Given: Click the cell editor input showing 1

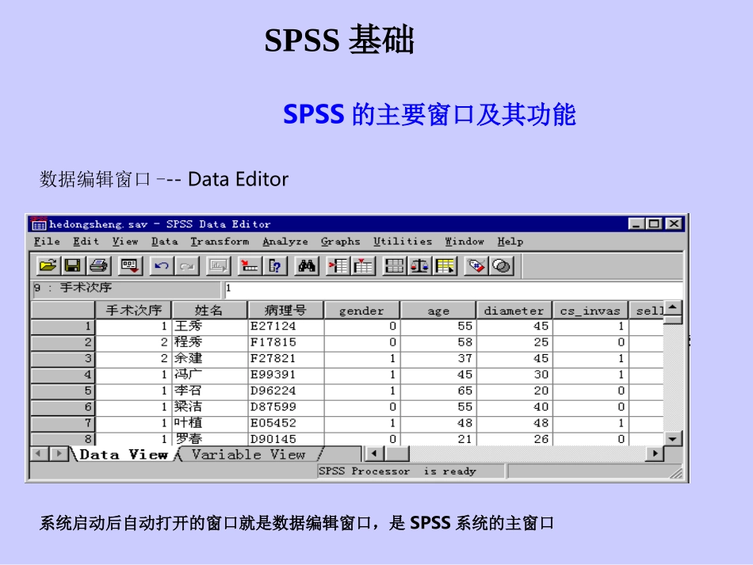Looking at the screenshot, I should coord(453,288).
